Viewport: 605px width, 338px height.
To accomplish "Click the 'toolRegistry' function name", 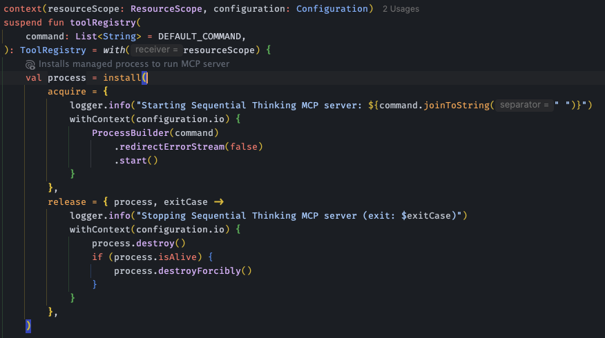I will [x=103, y=23].
